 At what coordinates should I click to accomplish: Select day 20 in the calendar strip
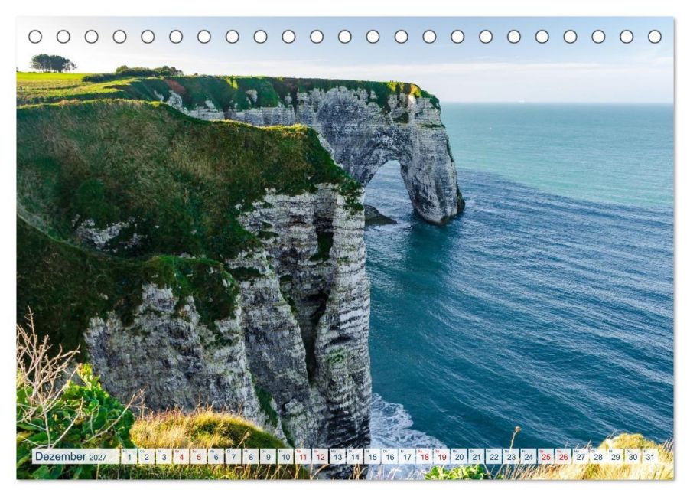tap(460, 457)
